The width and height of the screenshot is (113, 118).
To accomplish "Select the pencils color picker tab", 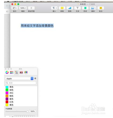I will [x=26, y=72].
